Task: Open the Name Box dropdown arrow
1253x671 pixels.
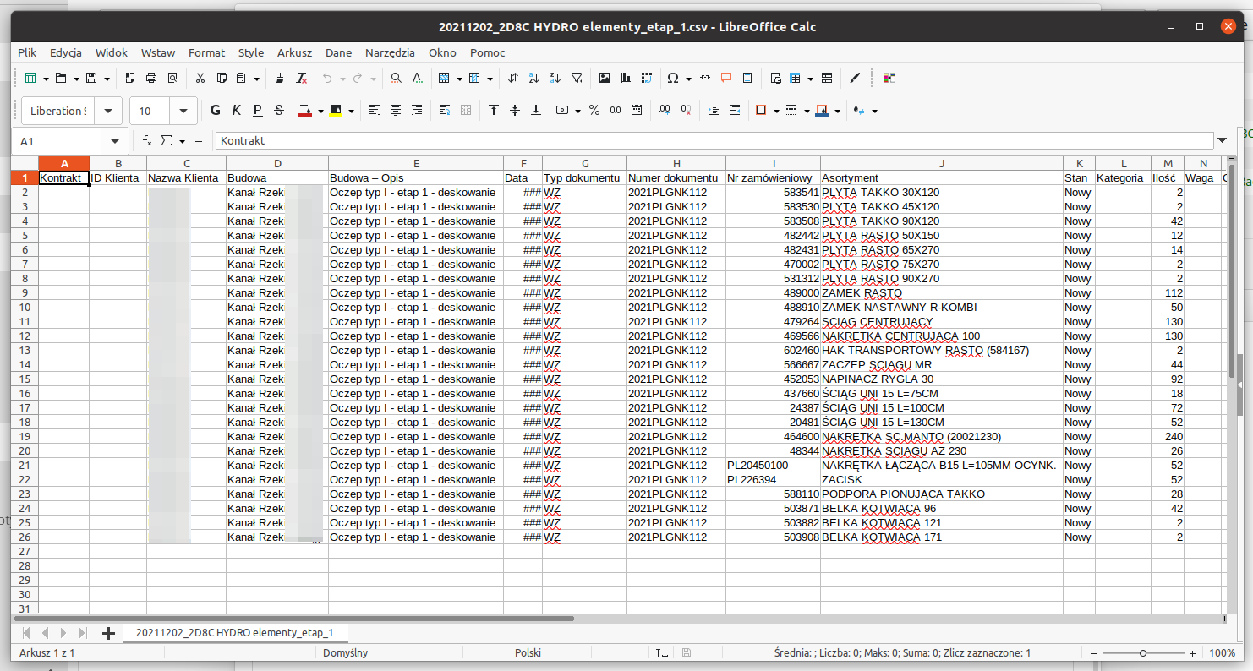Action: pyautogui.click(x=115, y=140)
